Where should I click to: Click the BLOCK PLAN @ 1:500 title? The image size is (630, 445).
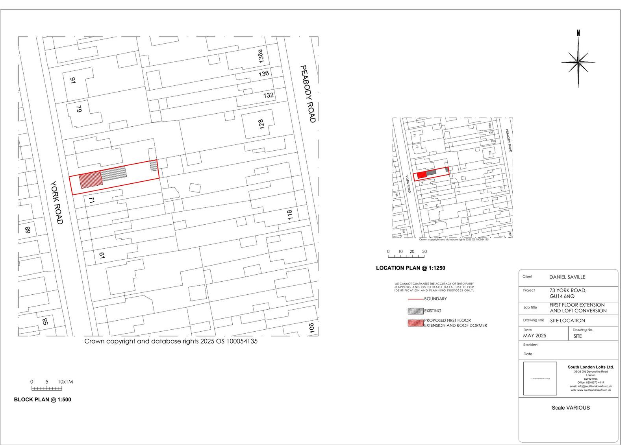coord(43,400)
